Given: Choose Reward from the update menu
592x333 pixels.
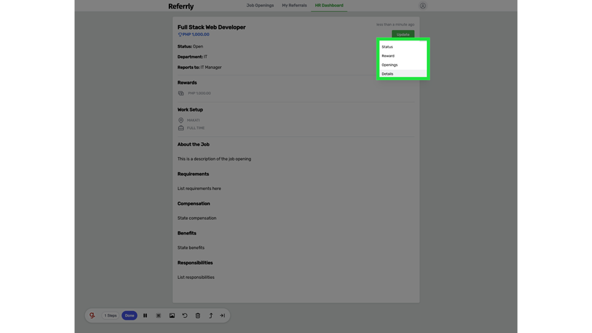Looking at the screenshot, I should click(x=403, y=56).
